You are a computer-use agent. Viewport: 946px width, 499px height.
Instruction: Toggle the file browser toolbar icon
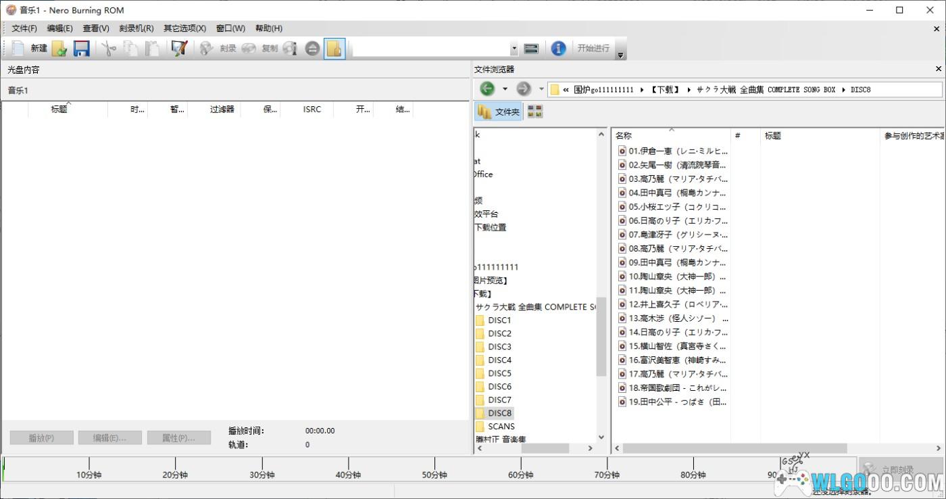point(334,48)
